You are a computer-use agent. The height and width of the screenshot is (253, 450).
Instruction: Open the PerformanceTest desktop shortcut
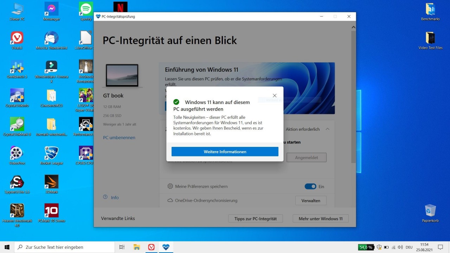coord(84,126)
